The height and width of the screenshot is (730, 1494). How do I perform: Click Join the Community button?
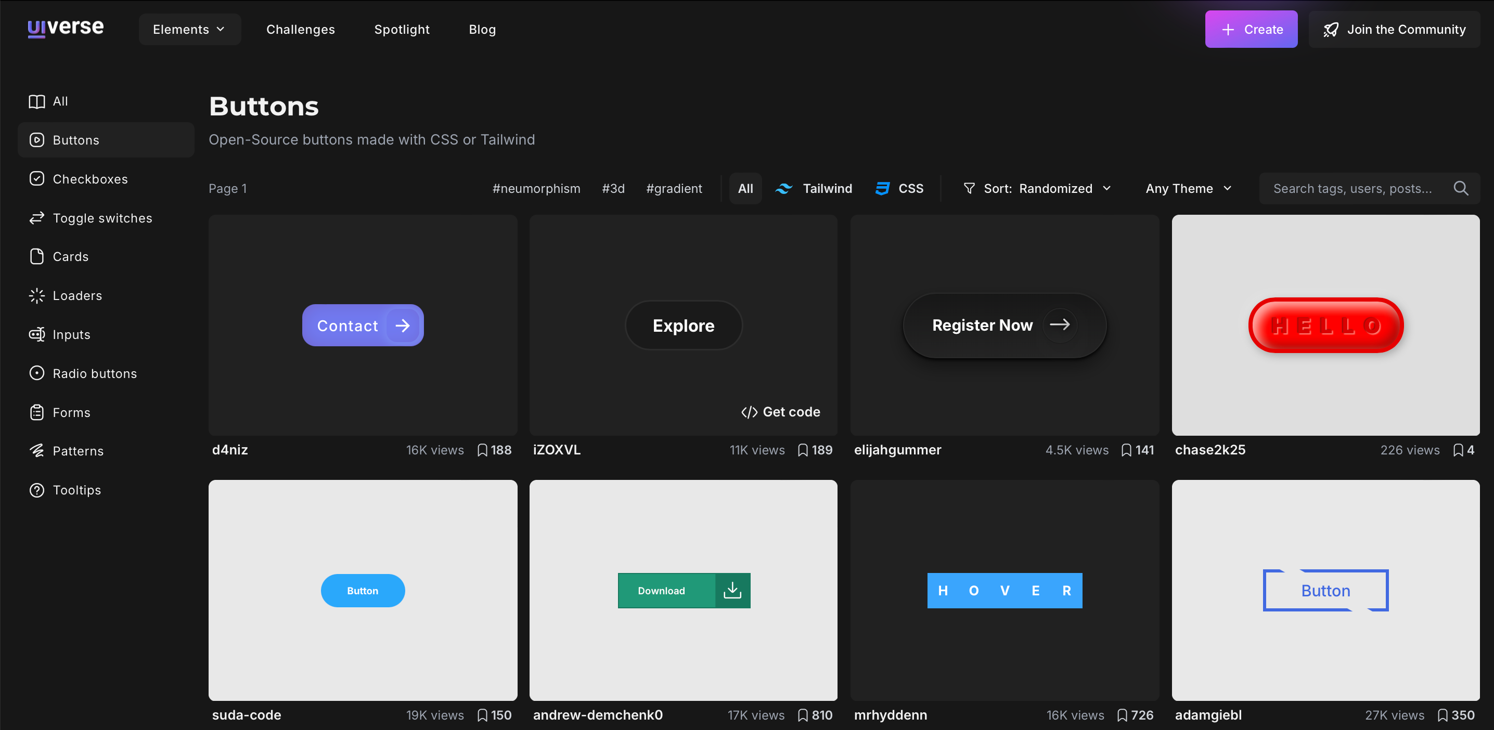point(1394,29)
